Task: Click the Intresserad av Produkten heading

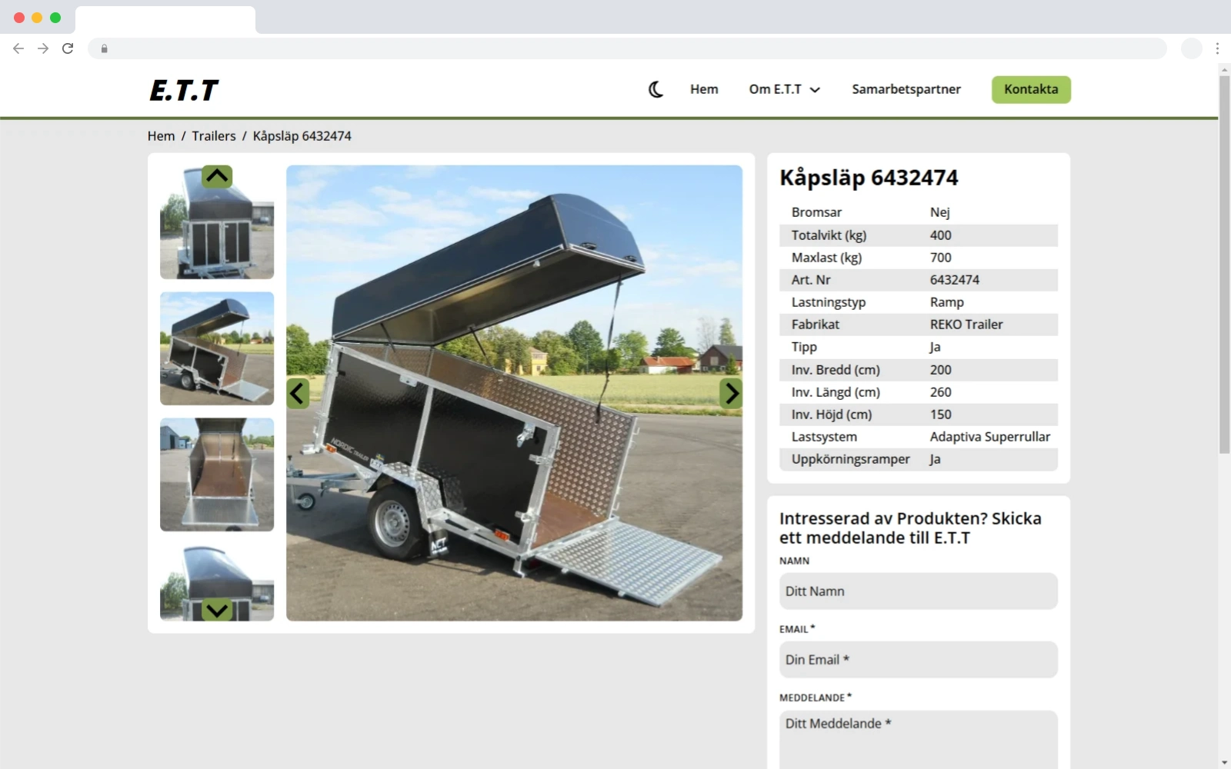Action: pos(910,528)
